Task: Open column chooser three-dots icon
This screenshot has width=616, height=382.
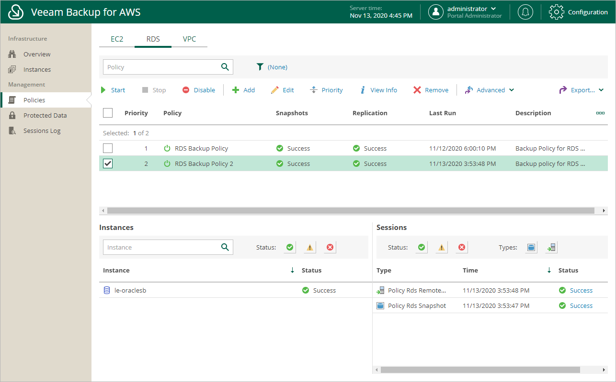Action: [600, 113]
